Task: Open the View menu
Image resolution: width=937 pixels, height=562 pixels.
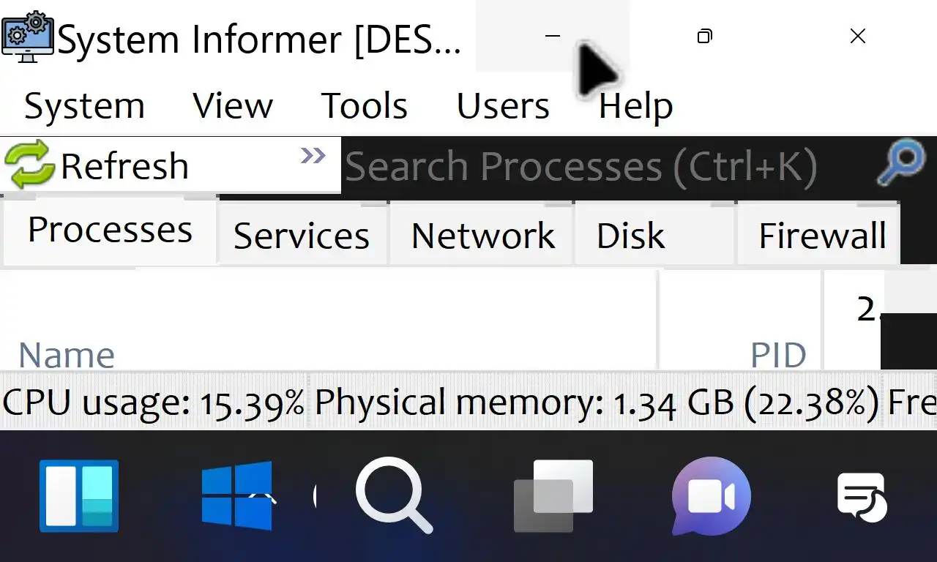Action: pos(233,106)
